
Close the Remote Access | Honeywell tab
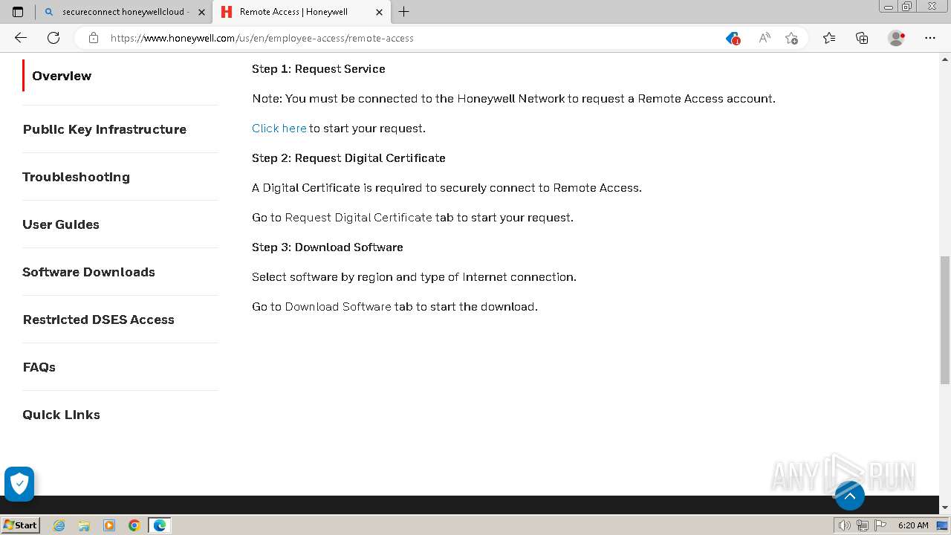pos(379,12)
